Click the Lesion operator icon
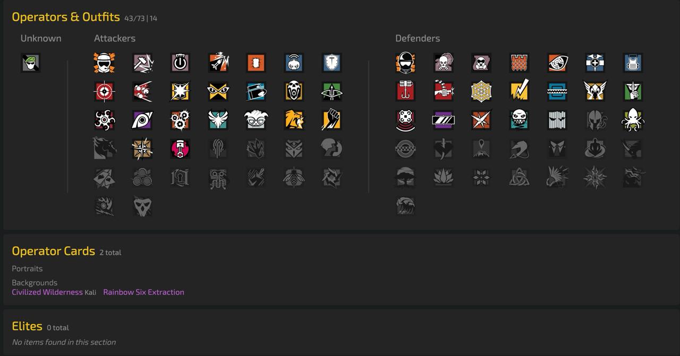 point(481,120)
